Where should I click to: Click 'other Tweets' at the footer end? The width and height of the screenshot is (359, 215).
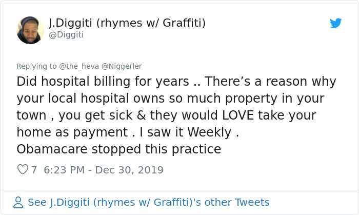(237, 202)
